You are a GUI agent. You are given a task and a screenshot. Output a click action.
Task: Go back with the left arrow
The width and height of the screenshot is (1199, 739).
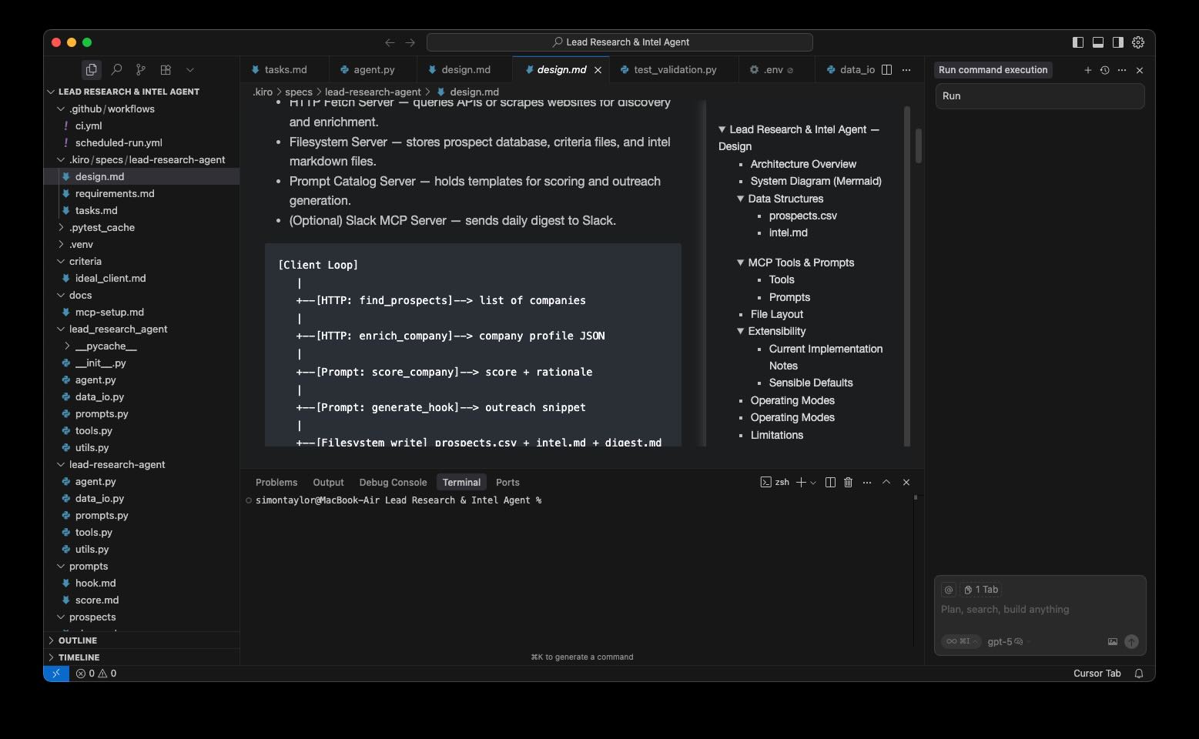[x=390, y=42]
